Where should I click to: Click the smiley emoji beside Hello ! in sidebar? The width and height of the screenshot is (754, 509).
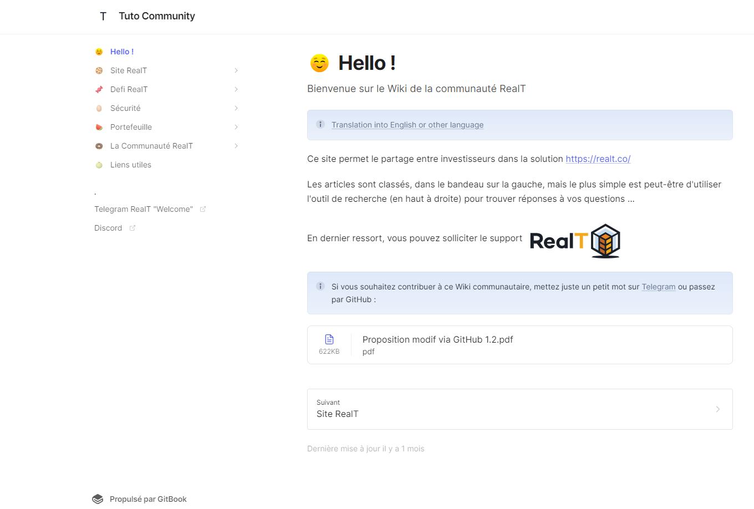99,52
